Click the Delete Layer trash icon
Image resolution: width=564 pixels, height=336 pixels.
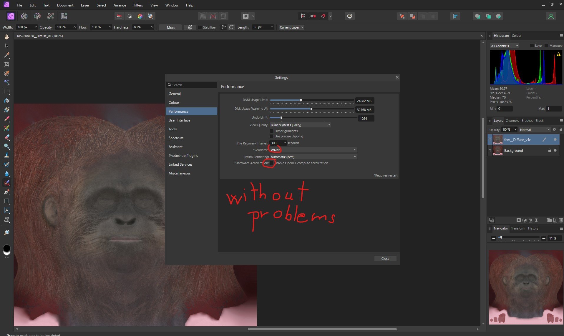[x=561, y=220]
